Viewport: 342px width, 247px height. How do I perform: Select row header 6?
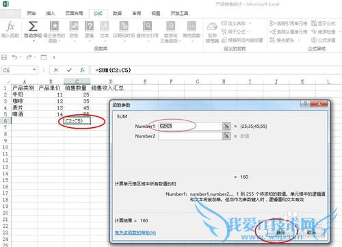tap(5, 121)
